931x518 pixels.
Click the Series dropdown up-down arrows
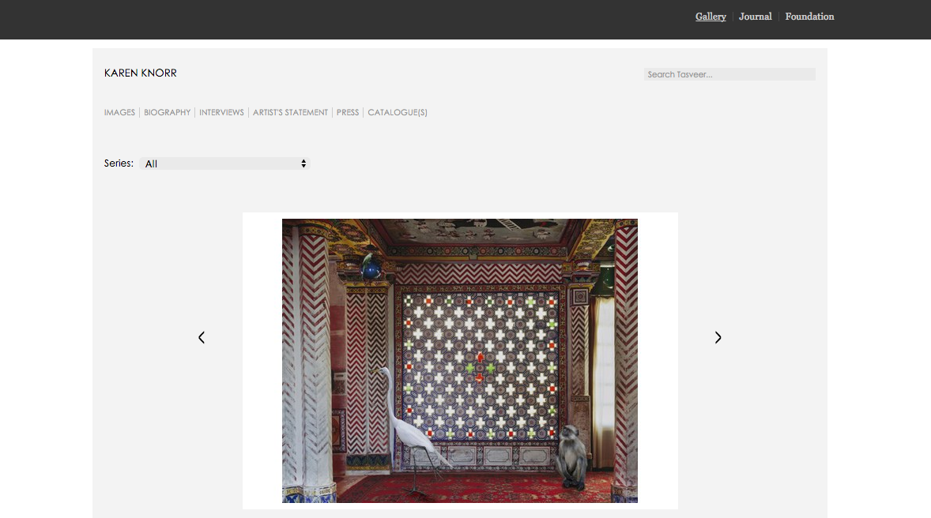303,163
